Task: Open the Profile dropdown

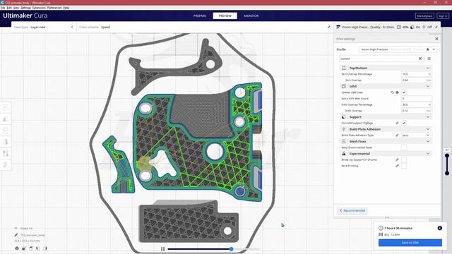Action: tap(398, 49)
